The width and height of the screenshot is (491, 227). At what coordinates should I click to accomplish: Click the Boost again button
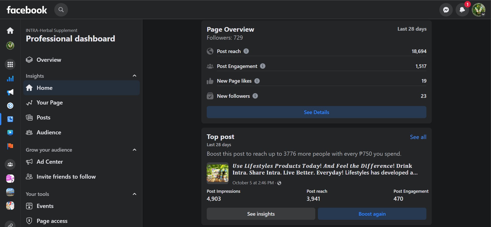(x=372, y=214)
